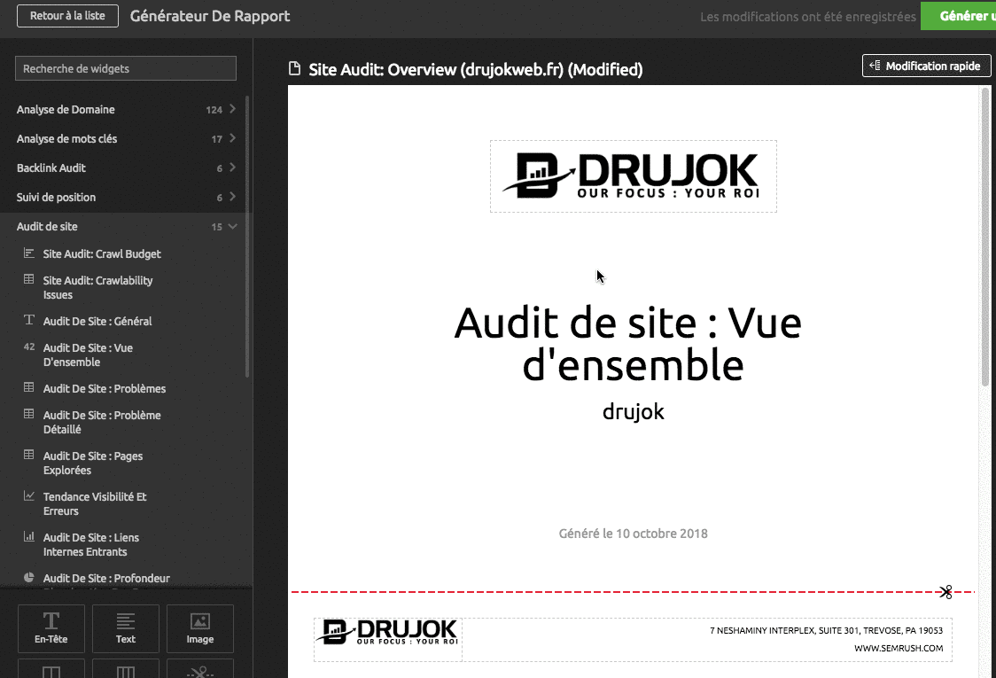Viewport: 996px width, 678px height.
Task: Select 'Audit De Site : Général' widget label
Action: 97,321
